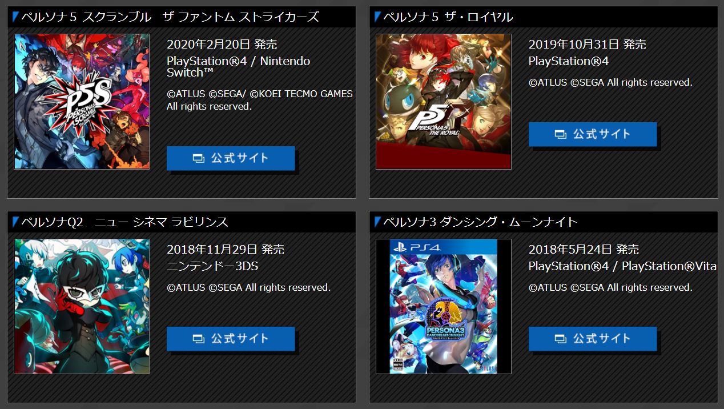
Task: Click window icon in Persona Q2 site button
Action: click(x=198, y=339)
